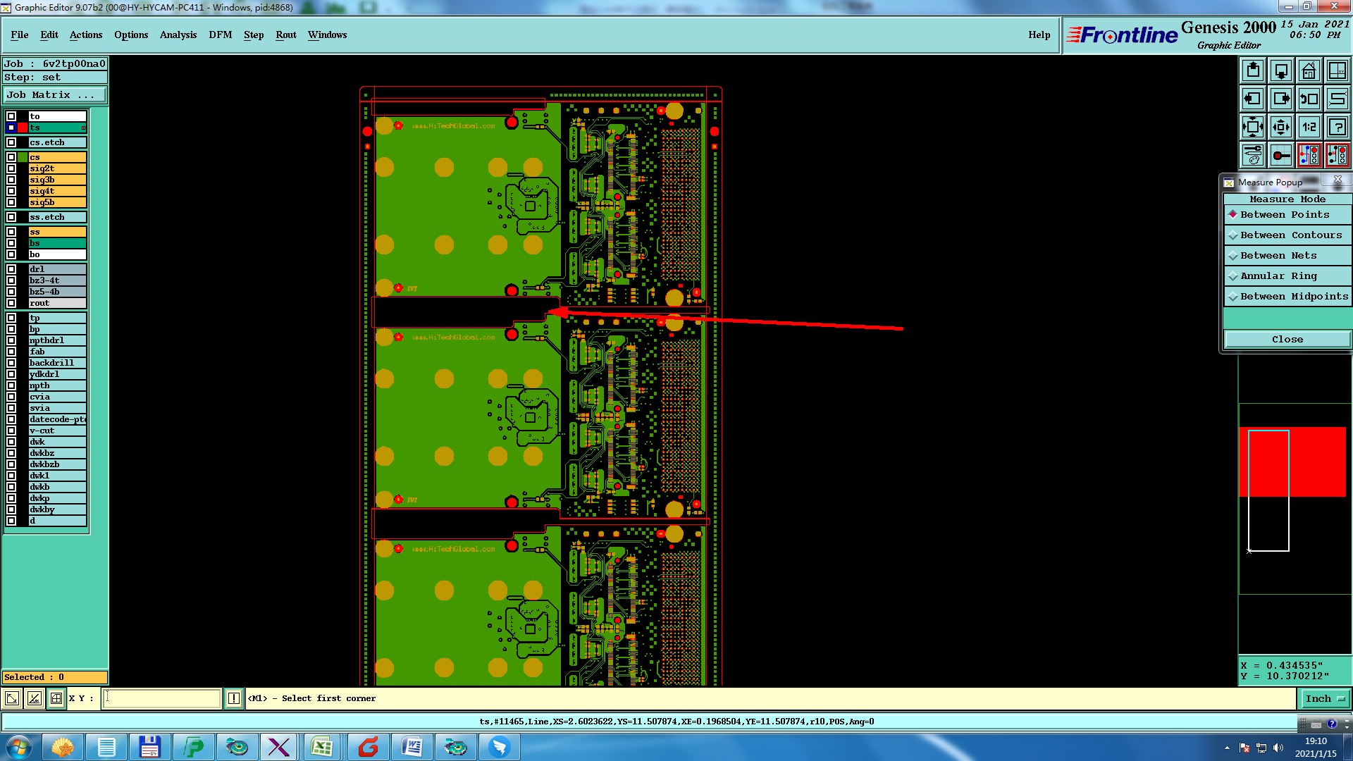Screen dimensions: 1353x761
Task: Click the 1:2 zoom ratio icon
Action: tap(1309, 127)
